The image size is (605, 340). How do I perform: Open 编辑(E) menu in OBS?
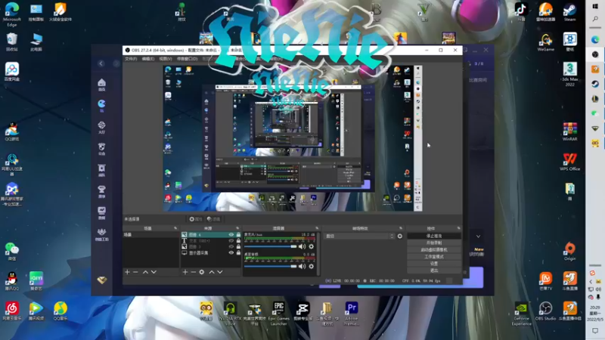[x=148, y=59]
